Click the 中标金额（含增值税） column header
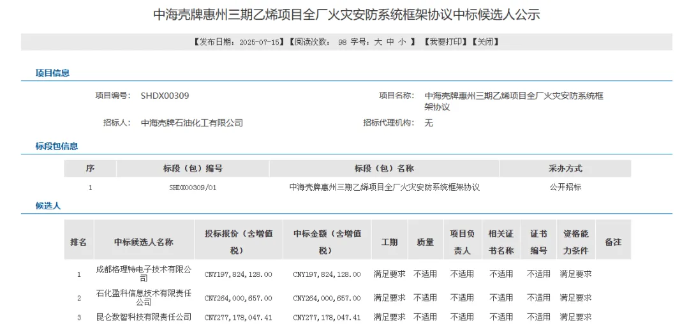Image resolution: width=689 pixels, height=328 pixels. point(327,242)
